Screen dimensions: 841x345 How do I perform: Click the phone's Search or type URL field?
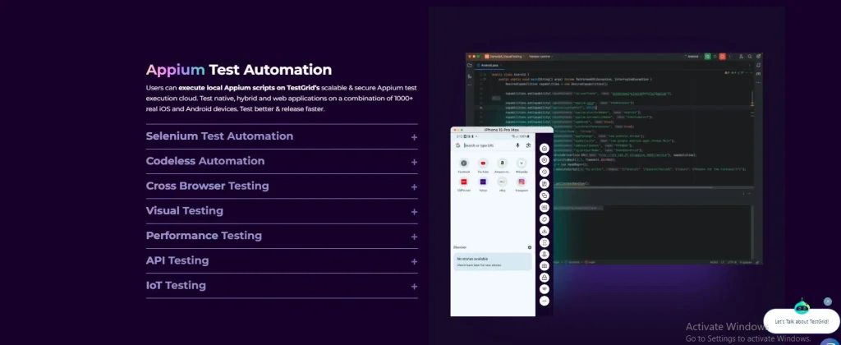[x=489, y=145]
